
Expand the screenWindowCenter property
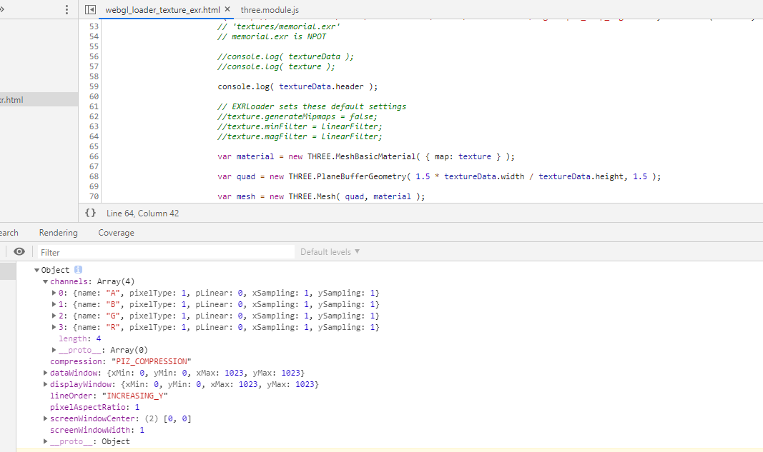click(x=45, y=418)
